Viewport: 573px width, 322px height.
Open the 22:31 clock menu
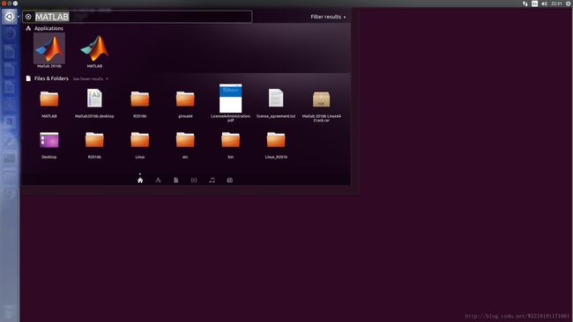point(556,4)
